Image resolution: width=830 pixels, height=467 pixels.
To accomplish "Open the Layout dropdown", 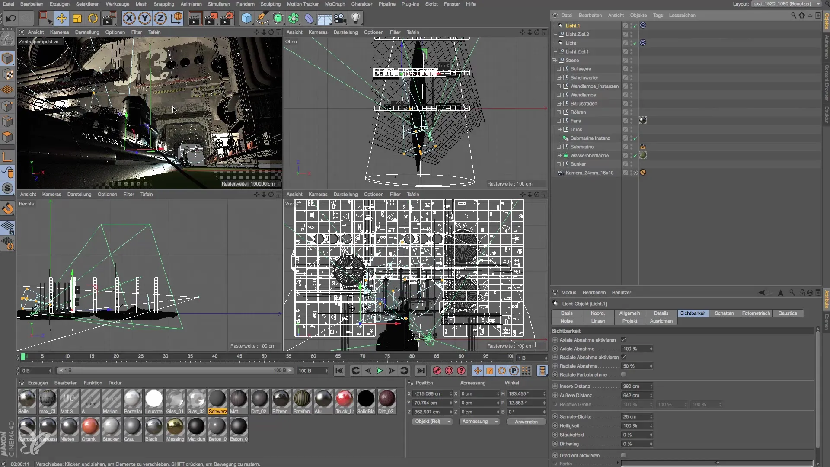I will pos(786,4).
